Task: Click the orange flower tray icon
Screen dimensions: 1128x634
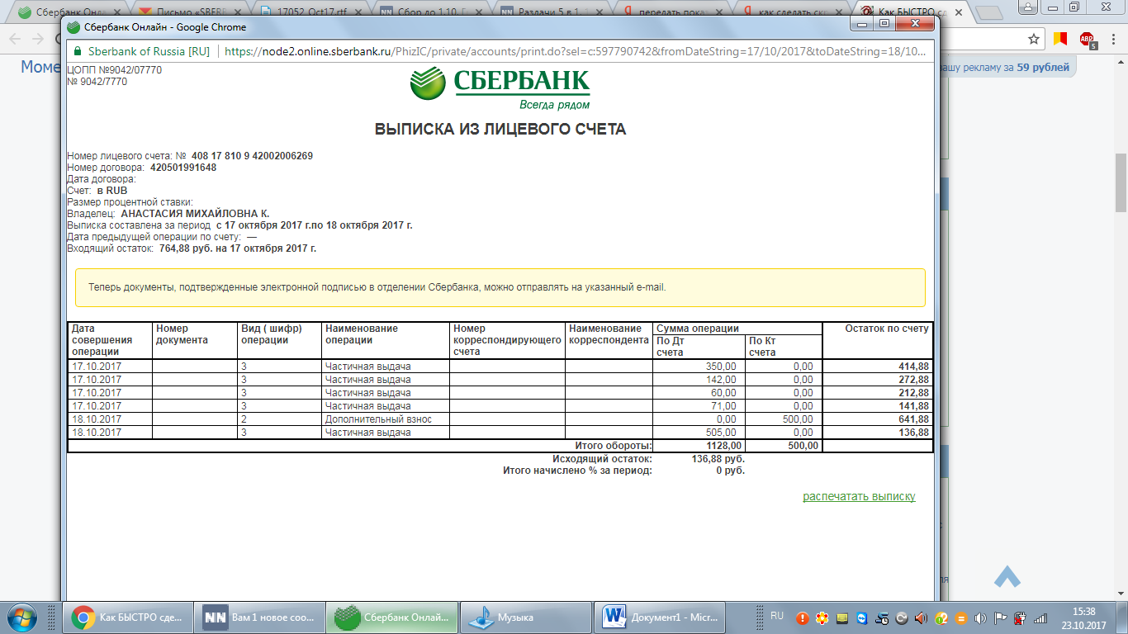Action: tap(822, 617)
